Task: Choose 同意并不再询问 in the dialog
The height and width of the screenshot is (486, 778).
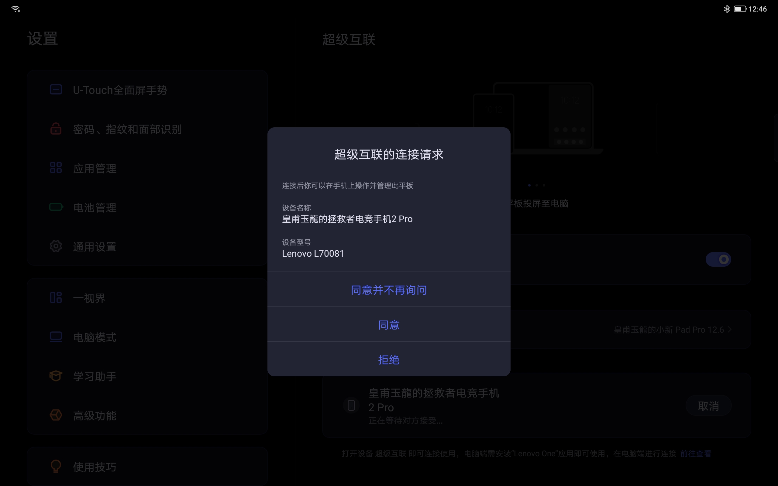Action: [389, 289]
